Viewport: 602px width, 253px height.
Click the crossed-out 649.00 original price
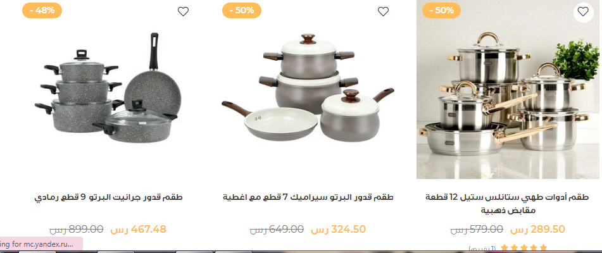[277, 230]
